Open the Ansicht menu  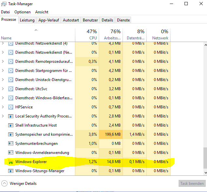tap(42, 12)
